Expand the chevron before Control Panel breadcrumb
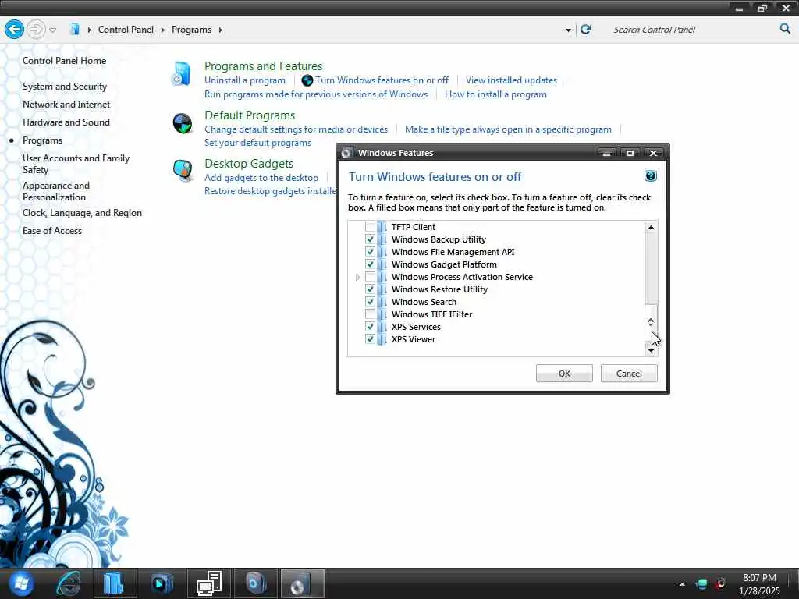Image resolution: width=799 pixels, height=599 pixels. [89, 30]
